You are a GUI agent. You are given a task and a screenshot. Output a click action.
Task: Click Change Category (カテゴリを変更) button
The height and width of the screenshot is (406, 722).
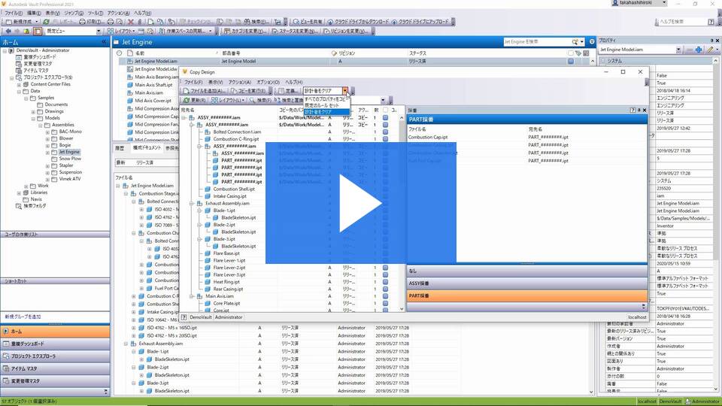point(244,31)
